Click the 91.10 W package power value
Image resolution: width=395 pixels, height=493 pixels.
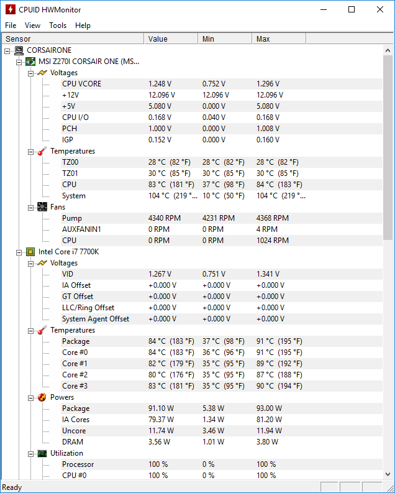(161, 408)
